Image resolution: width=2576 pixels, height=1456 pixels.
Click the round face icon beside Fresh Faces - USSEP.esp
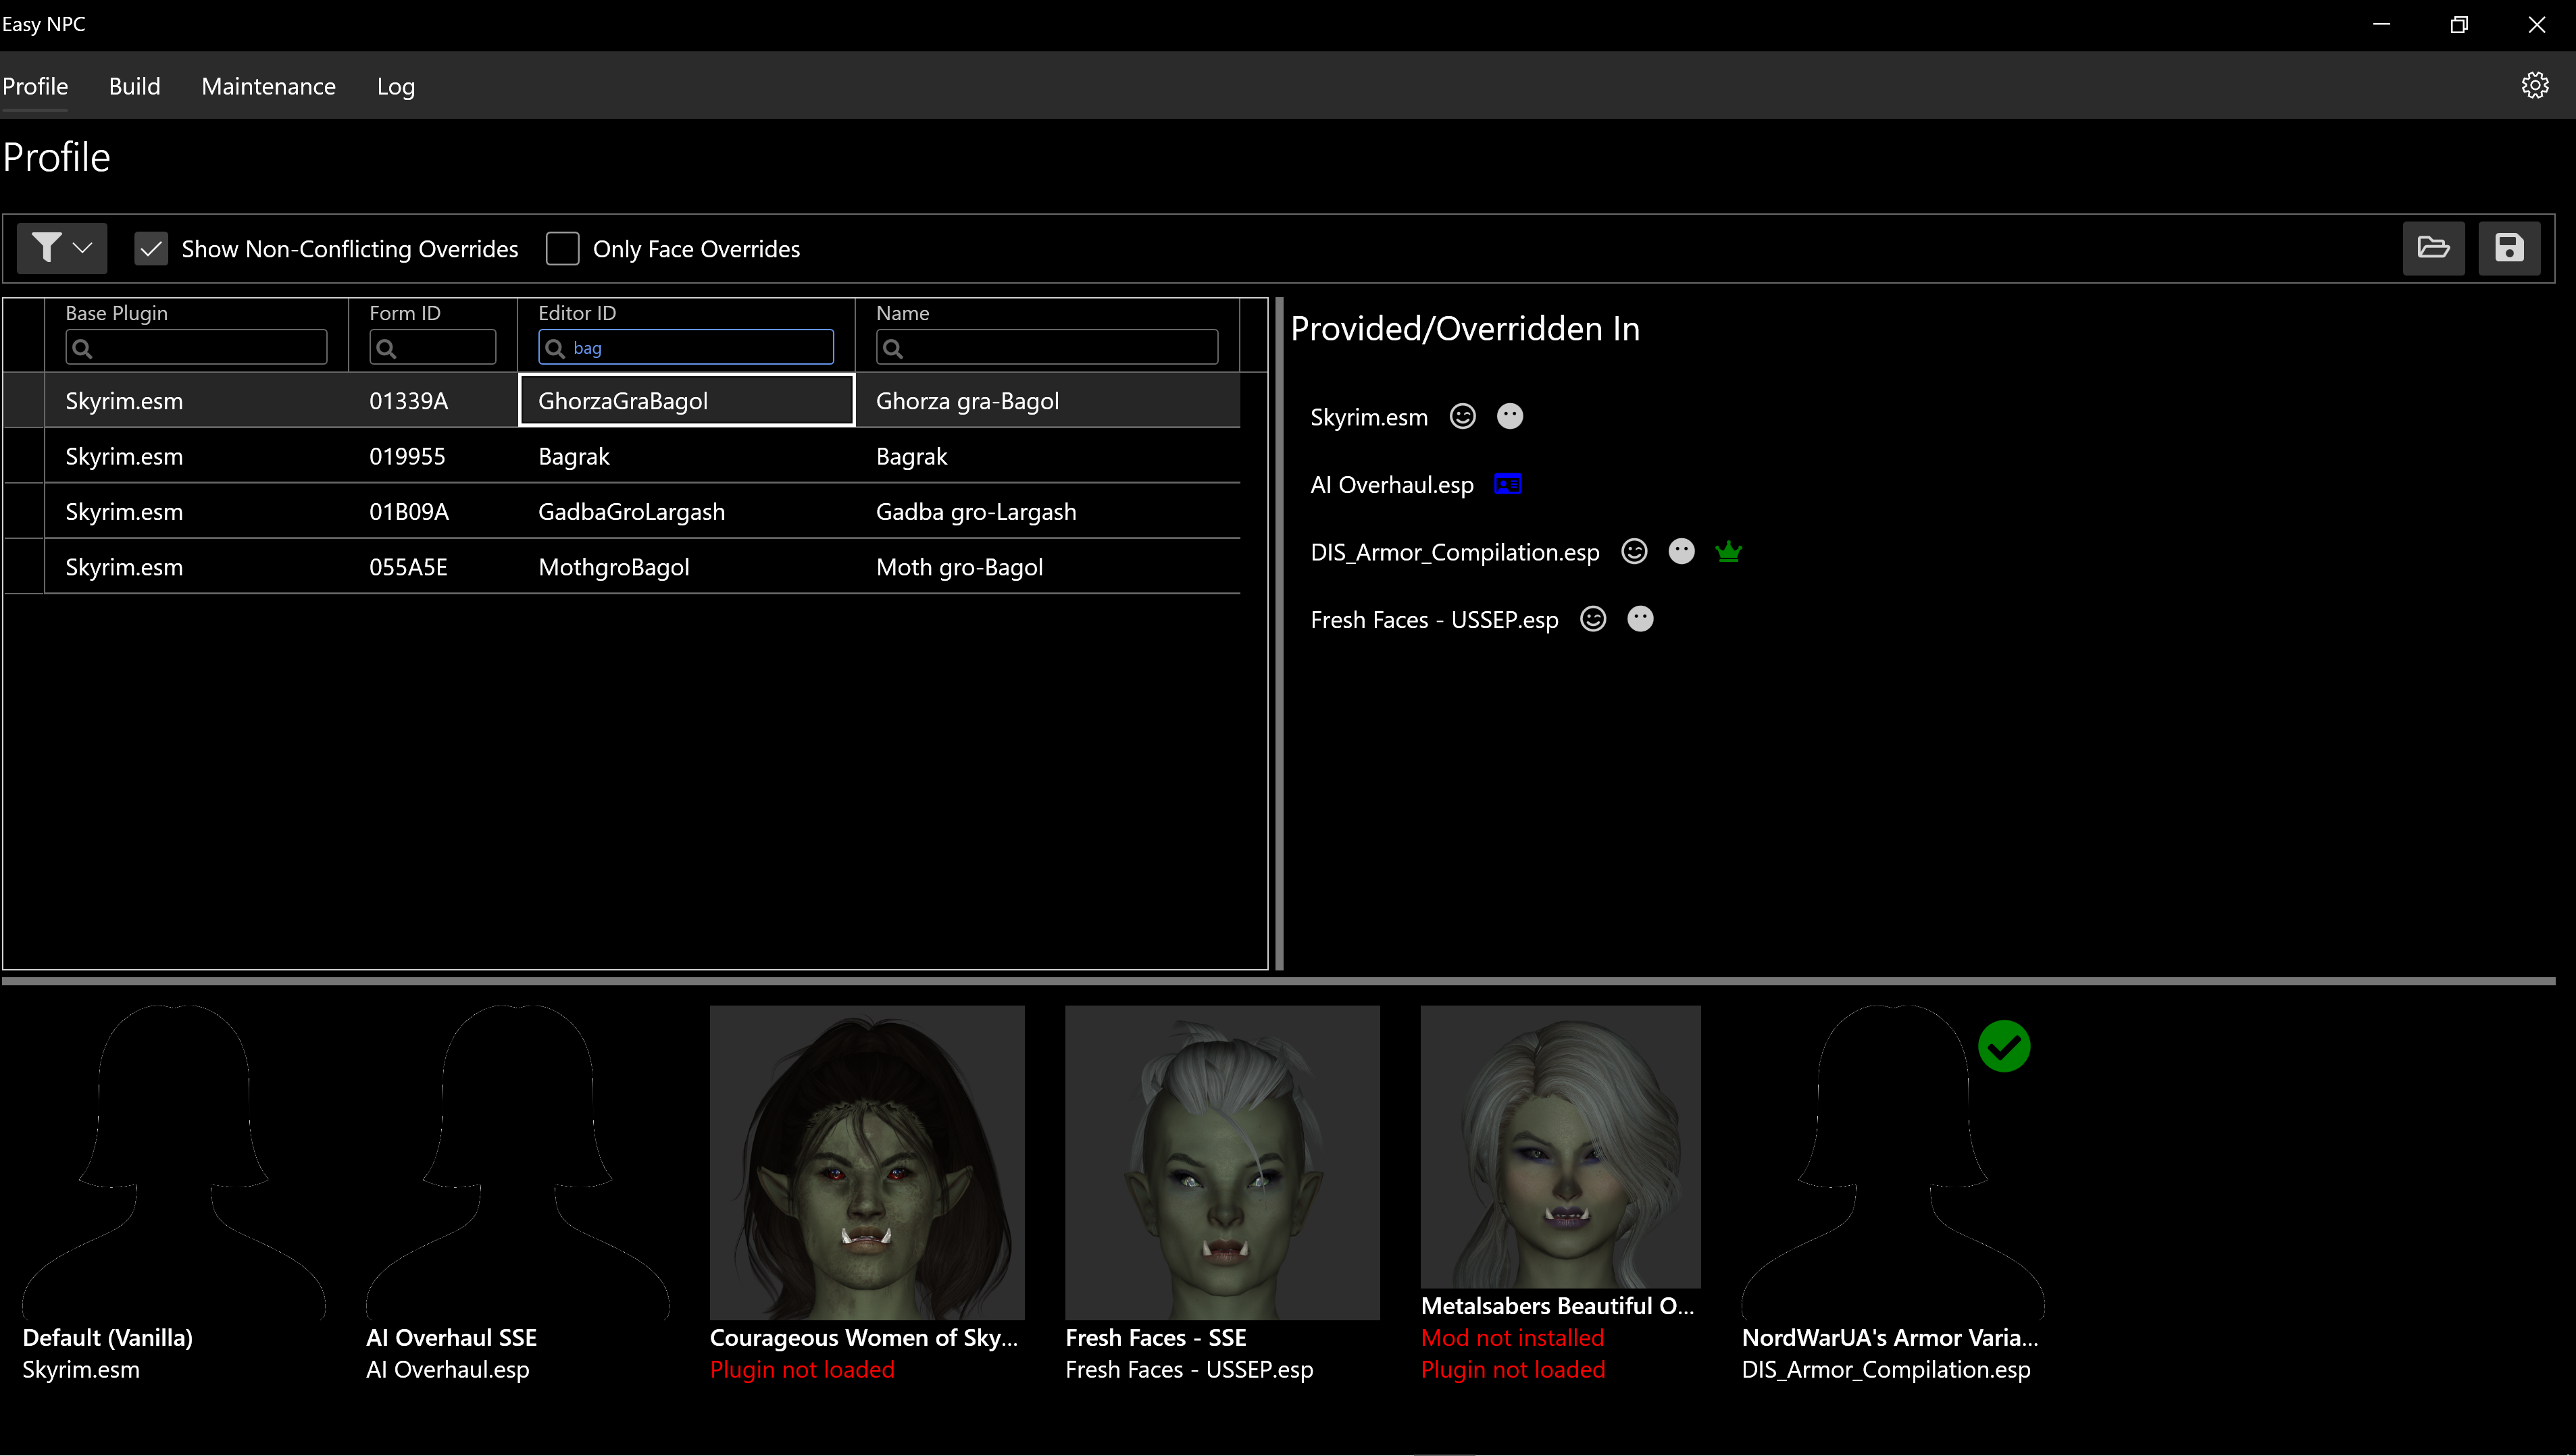point(1640,620)
